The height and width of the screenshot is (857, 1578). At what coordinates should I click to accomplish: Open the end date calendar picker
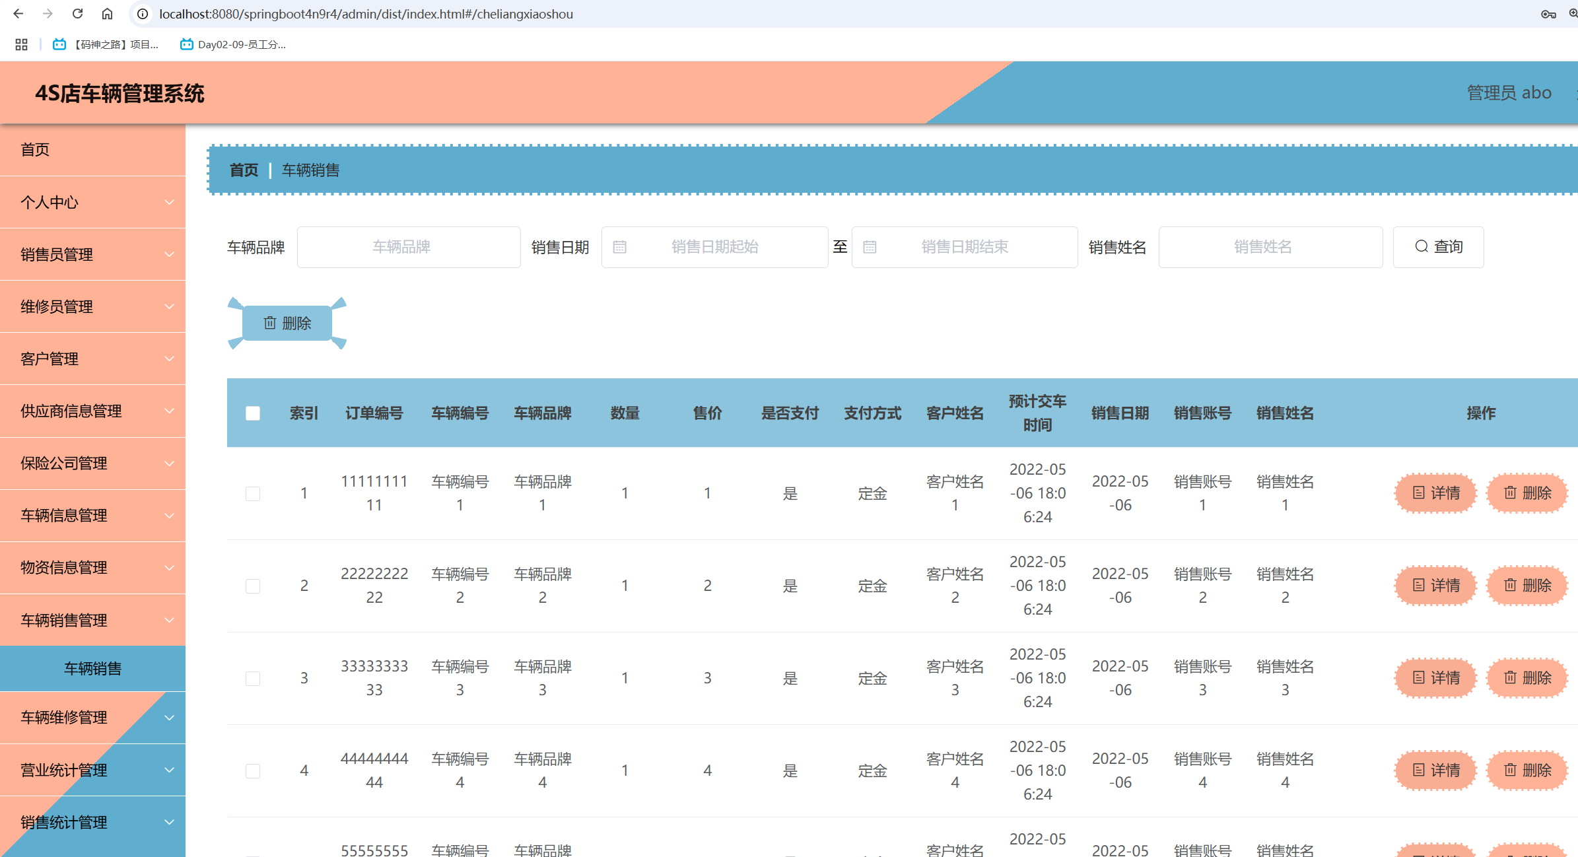(x=870, y=246)
